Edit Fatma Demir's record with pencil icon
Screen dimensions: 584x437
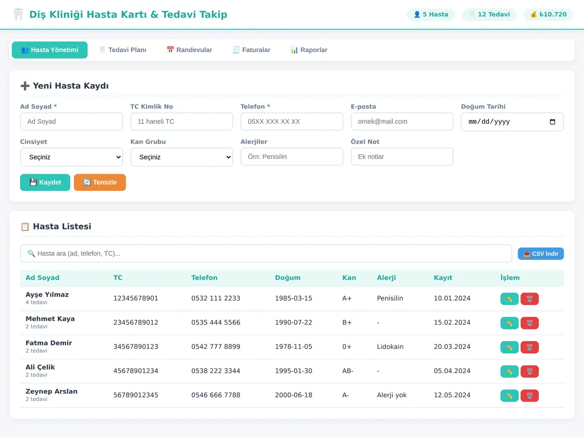510,347
